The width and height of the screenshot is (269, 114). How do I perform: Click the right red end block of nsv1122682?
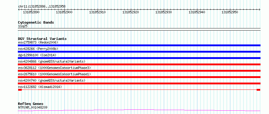tap(258, 90)
